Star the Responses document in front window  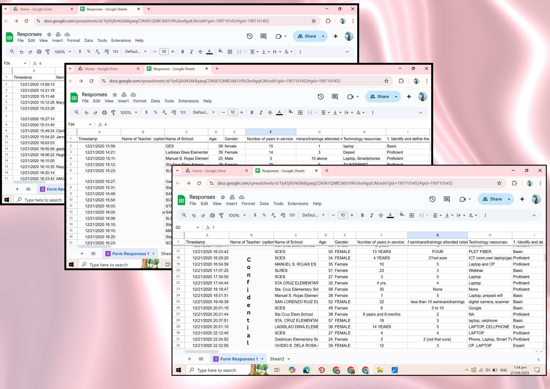click(x=223, y=197)
